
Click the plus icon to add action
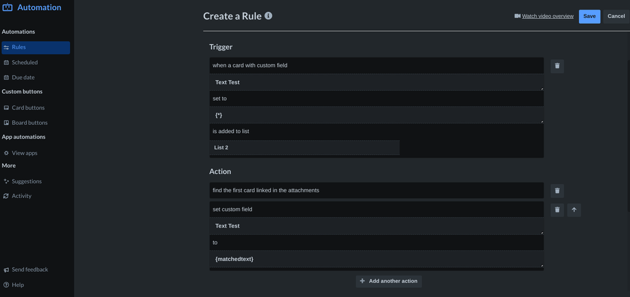click(x=362, y=281)
